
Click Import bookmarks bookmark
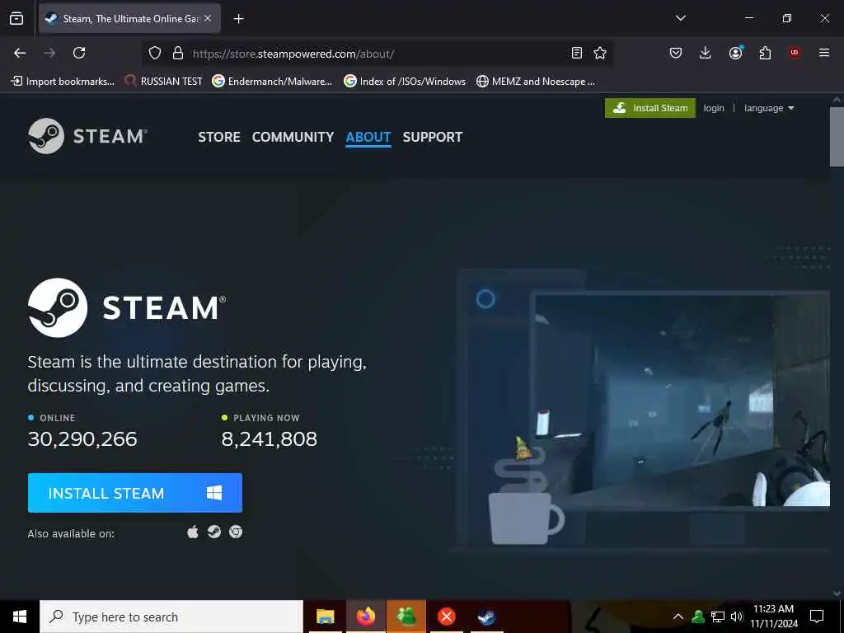coord(63,82)
